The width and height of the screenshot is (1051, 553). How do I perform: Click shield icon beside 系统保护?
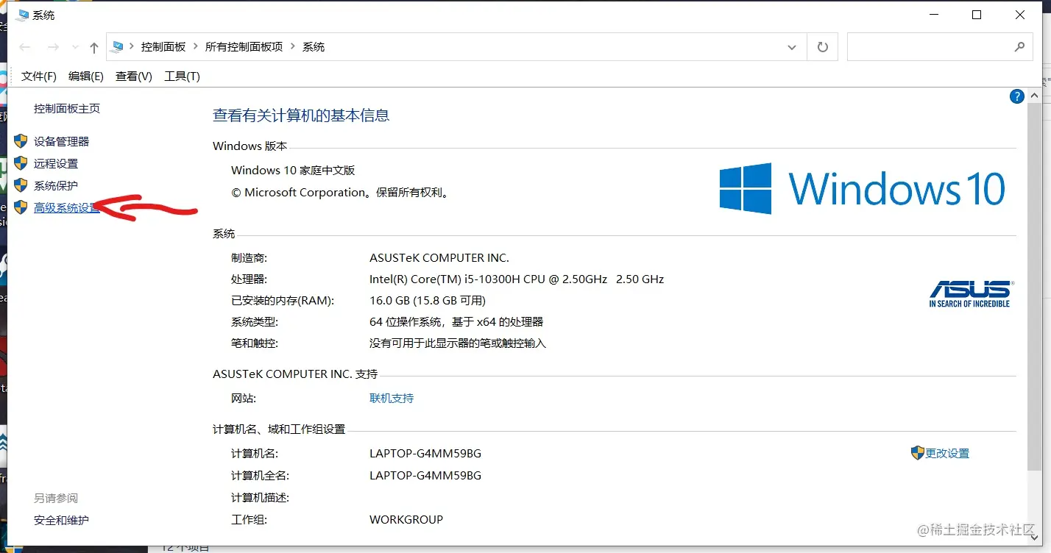21,185
